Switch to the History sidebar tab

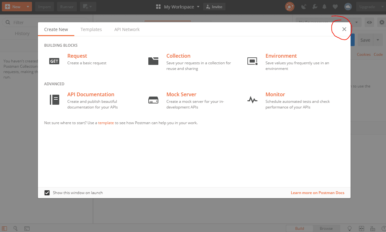point(22,34)
